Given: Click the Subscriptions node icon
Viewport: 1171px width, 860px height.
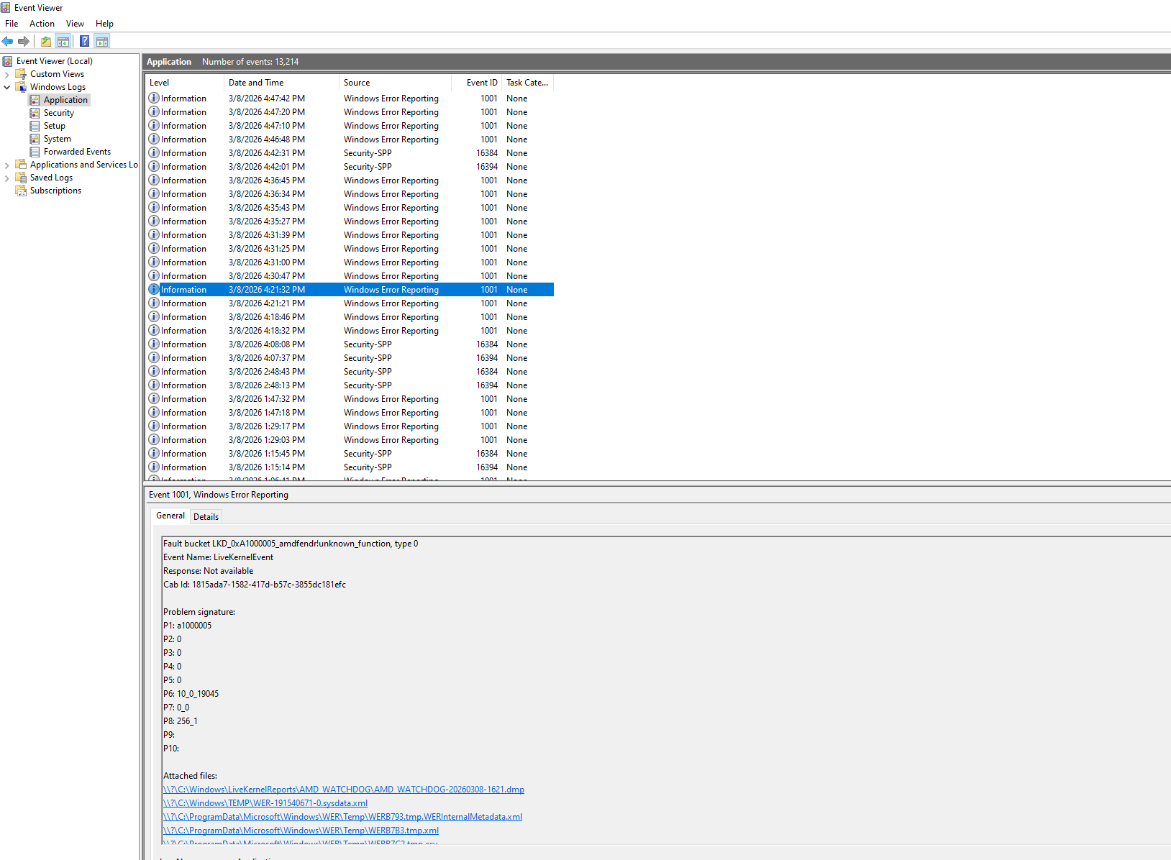Looking at the screenshot, I should pos(21,191).
